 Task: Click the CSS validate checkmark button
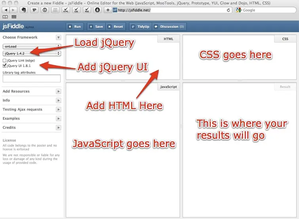pos(76,10)
